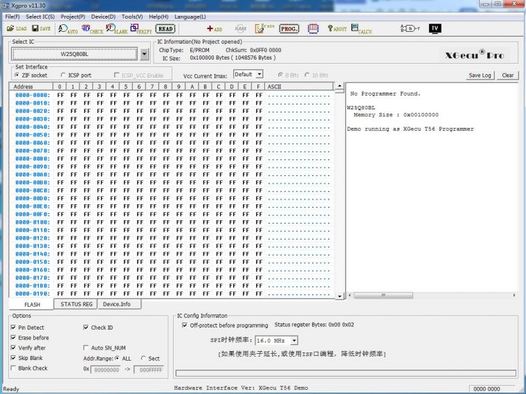Click the Address column header
Viewport: 526px width, 394px height.
[x=31, y=87]
